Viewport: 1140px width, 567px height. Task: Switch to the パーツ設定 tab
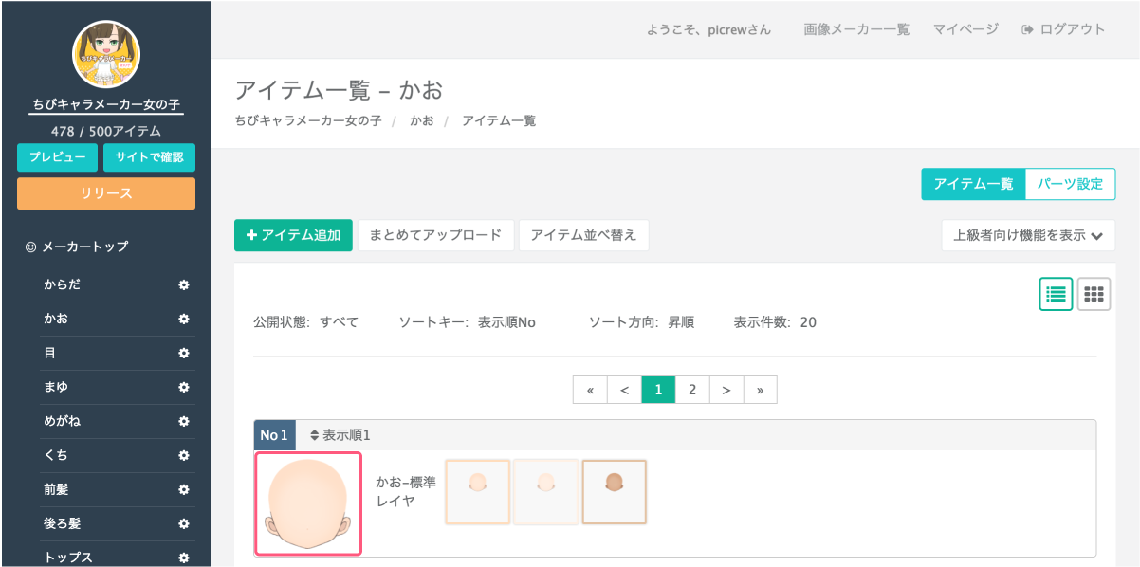pos(1070,184)
